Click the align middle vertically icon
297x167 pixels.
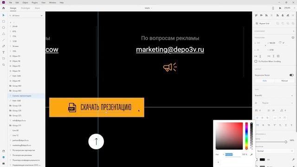tap(261, 15)
